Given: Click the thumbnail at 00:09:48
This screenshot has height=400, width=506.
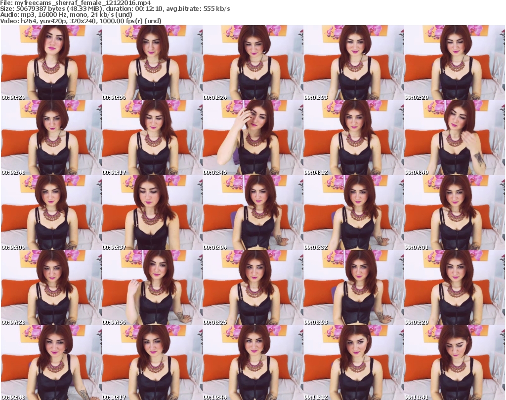Looking at the screenshot, I should [51, 363].
